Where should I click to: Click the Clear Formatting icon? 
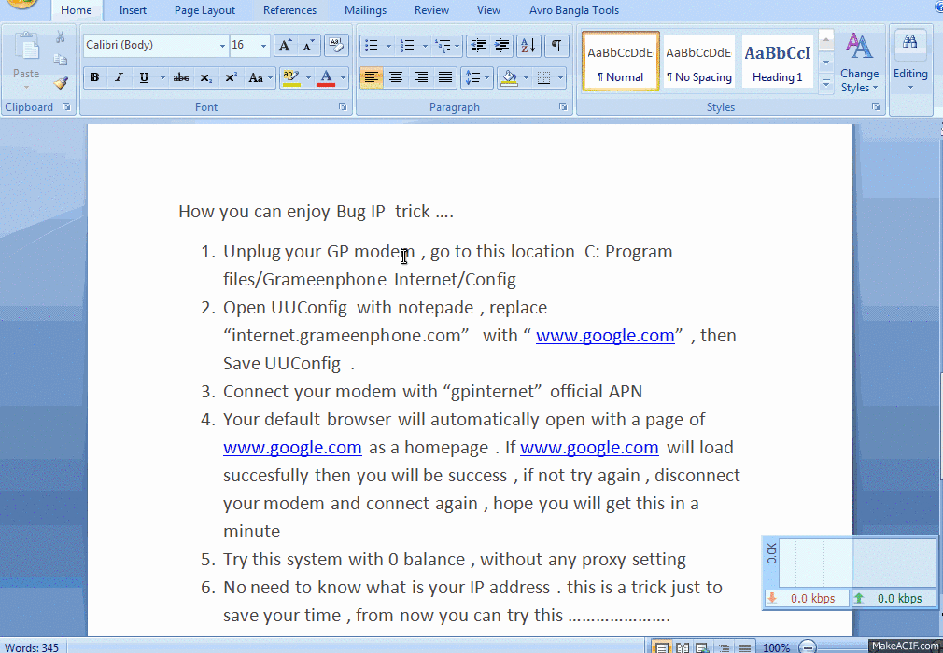336,45
